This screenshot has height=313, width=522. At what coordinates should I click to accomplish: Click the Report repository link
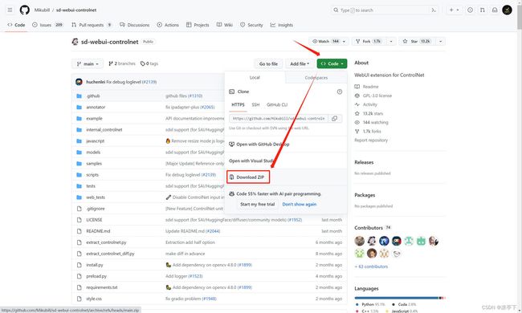click(371, 140)
